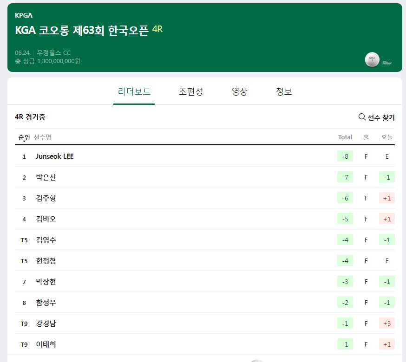Viewport: 406px width, 362px height.
Task: Click 박상현's total score -3
Action: click(x=345, y=282)
